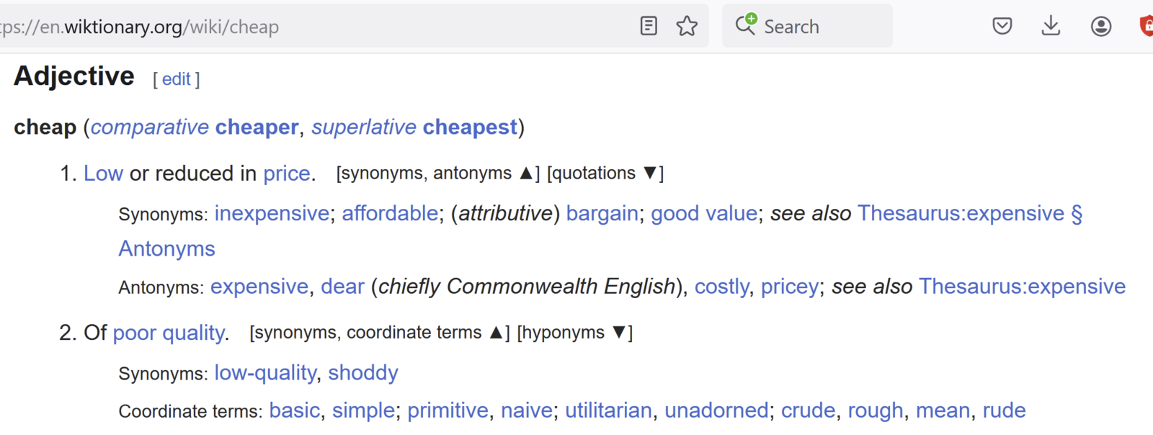The image size is (1153, 435).
Task: Open the Firefox account profile icon
Action: point(1100,27)
